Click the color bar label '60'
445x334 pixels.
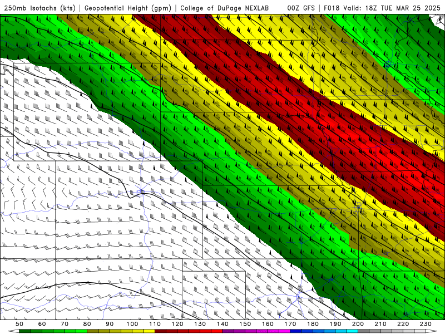pyautogui.click(x=42, y=324)
